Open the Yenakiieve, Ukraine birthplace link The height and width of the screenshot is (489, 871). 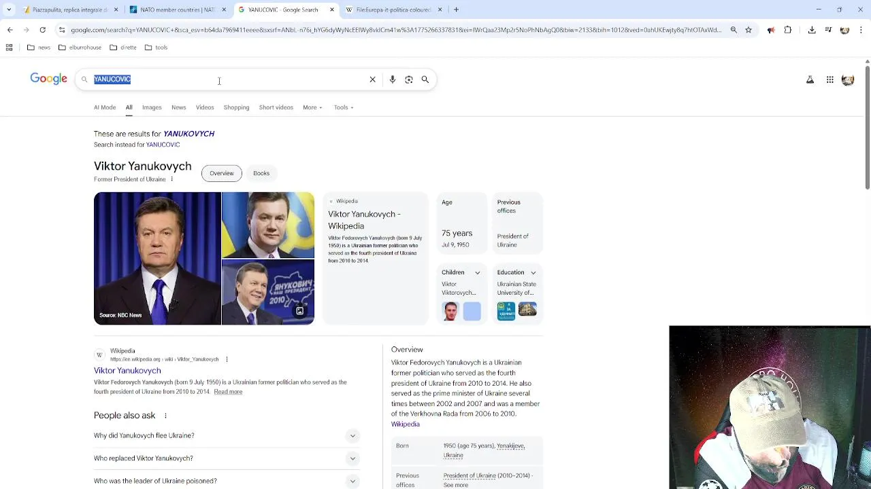484,450
